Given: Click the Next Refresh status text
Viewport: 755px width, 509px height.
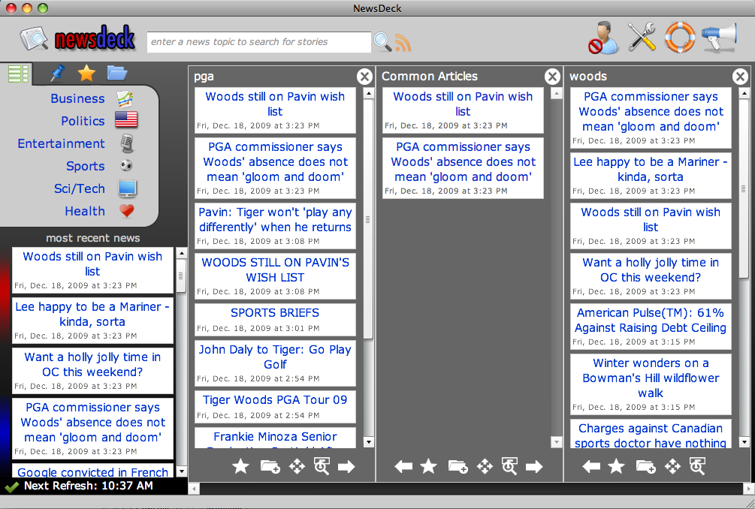Looking at the screenshot, I should [x=89, y=486].
